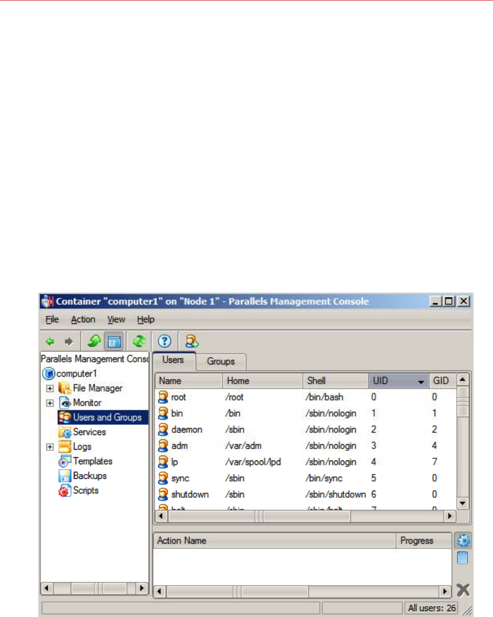
Task: Click the Forward arrow toolbar icon
Action: (69, 341)
